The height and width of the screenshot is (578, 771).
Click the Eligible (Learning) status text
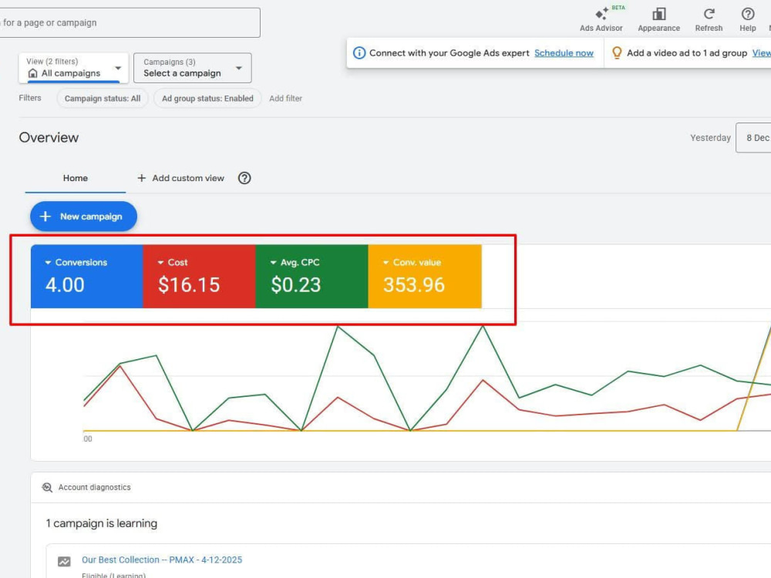click(x=113, y=575)
